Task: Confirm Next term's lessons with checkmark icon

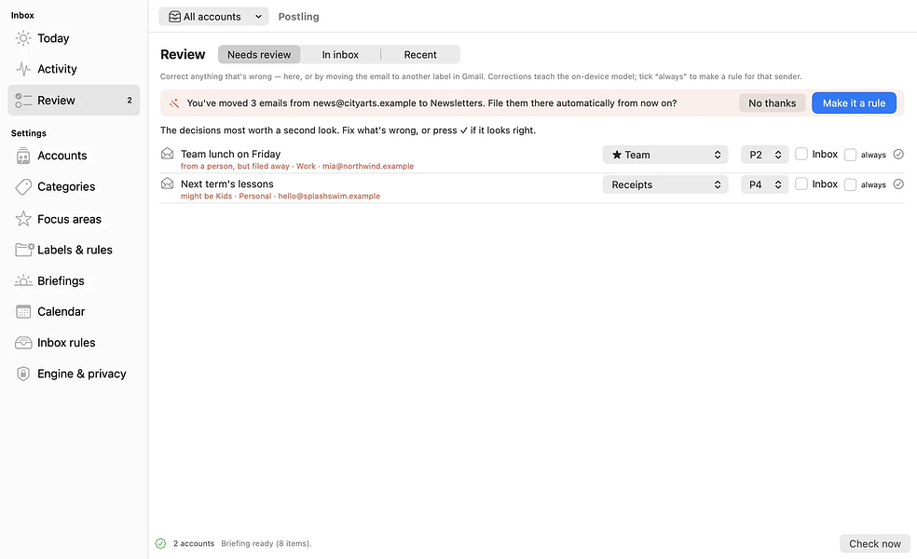Action: click(x=898, y=184)
